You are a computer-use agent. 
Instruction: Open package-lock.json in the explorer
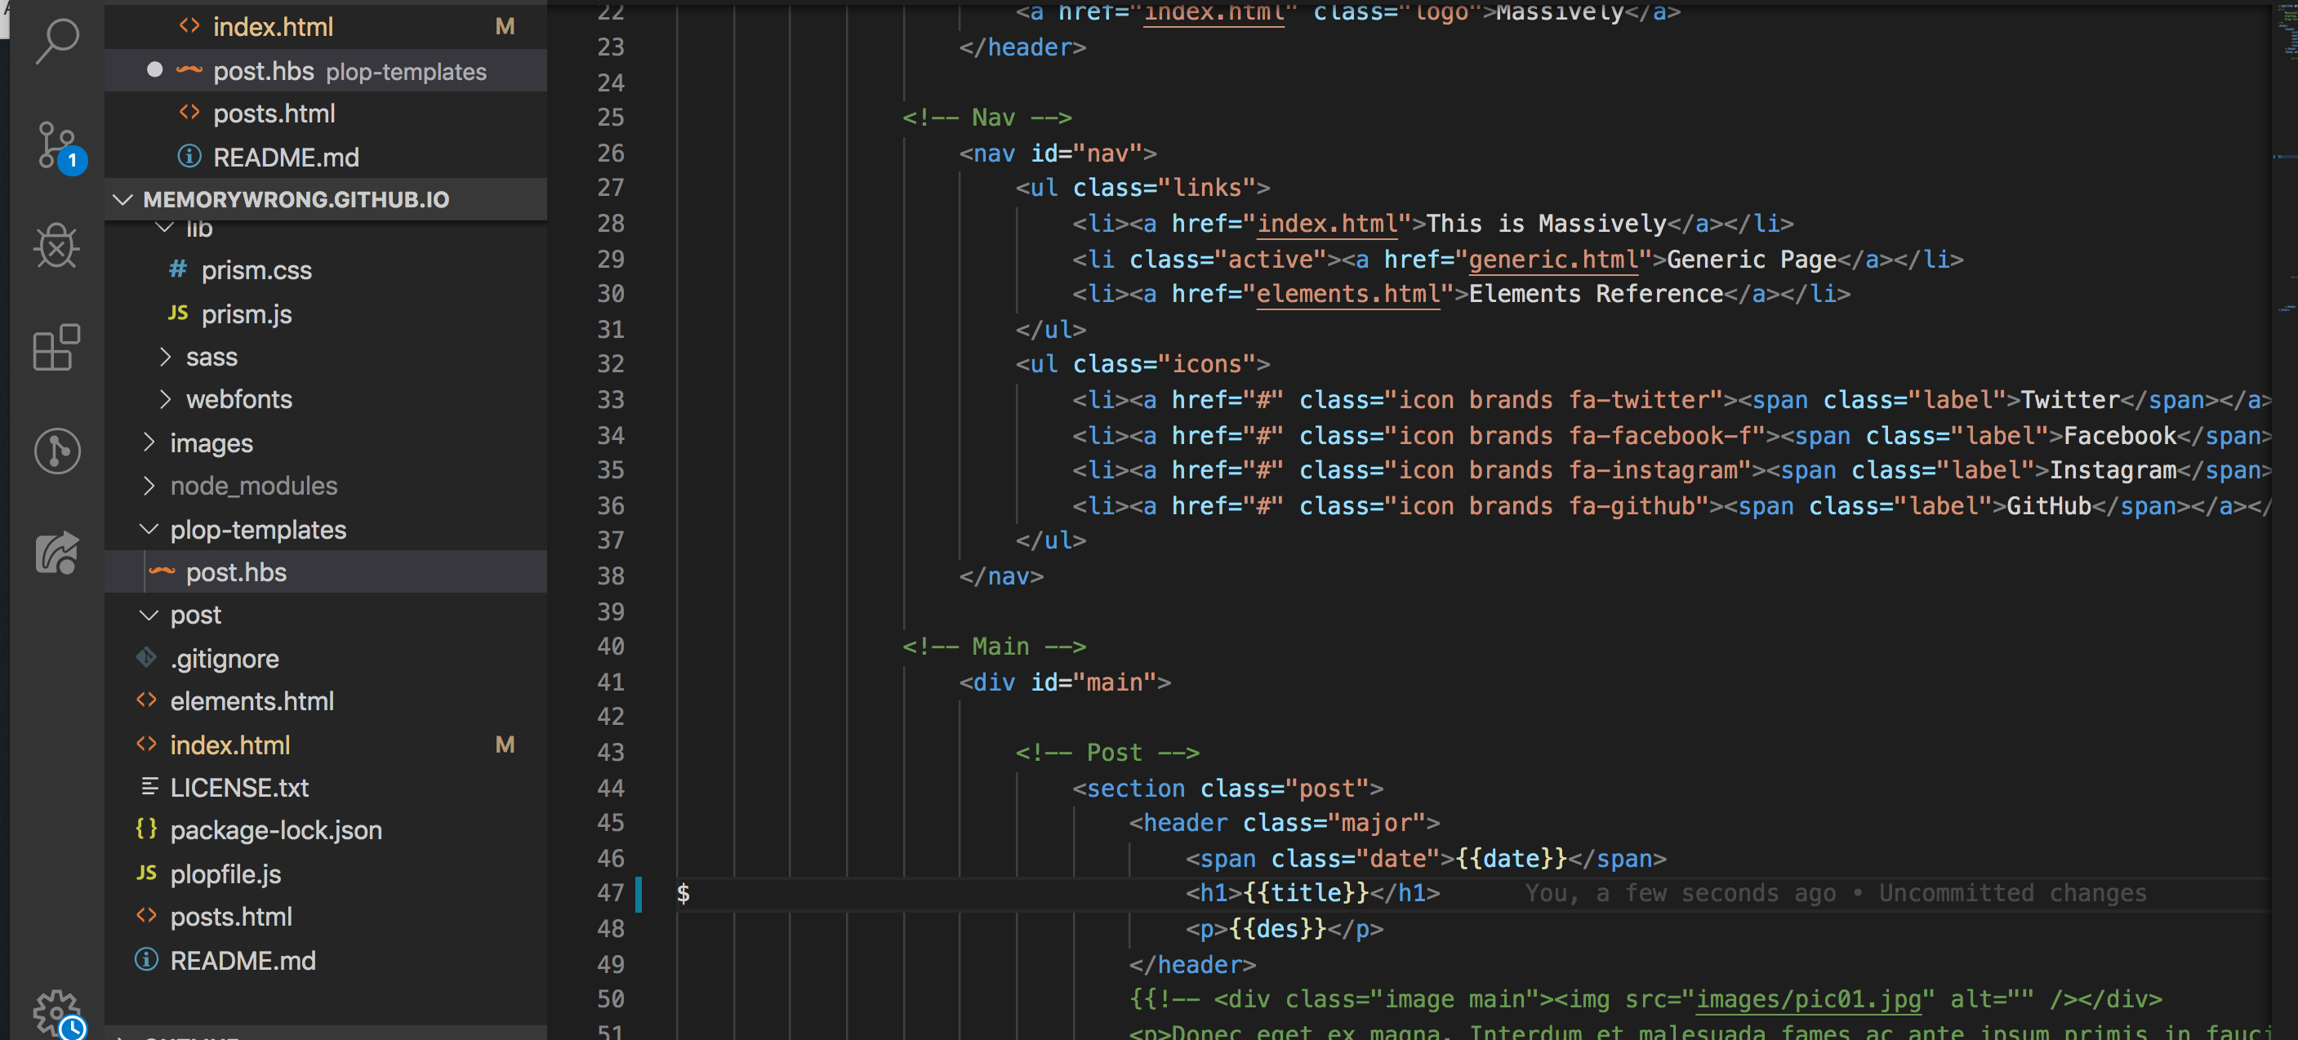(326, 830)
